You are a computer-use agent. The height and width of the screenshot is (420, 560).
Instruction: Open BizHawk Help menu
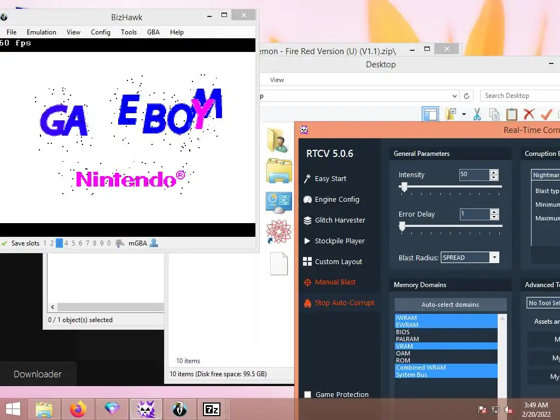point(177,32)
